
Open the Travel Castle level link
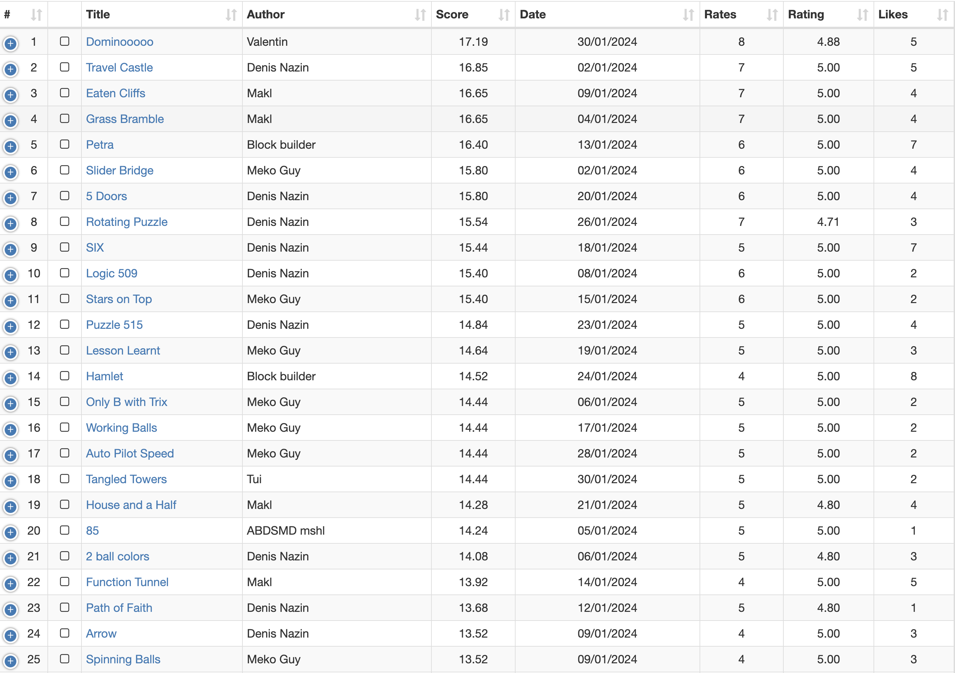(119, 68)
